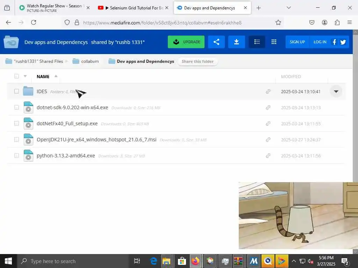Open File Explorer from taskbar

(166, 261)
